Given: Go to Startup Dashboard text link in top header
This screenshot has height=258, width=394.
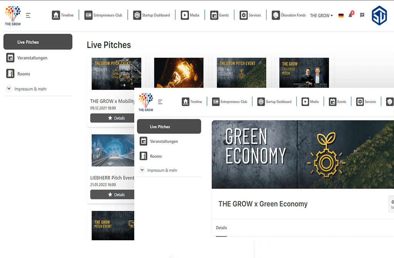Looking at the screenshot, I should click(156, 15).
